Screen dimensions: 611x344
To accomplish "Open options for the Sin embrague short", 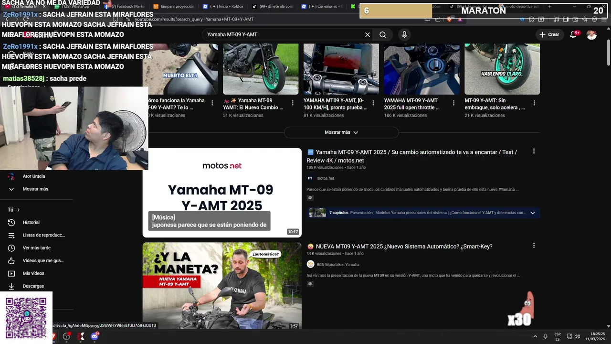I will 534,103.
